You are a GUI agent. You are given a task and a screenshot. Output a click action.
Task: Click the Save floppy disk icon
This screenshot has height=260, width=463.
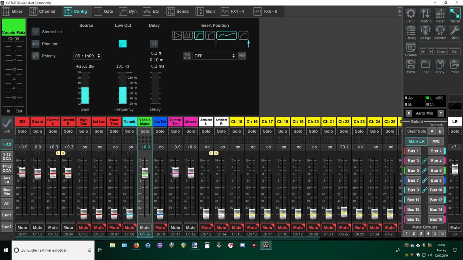click(x=411, y=64)
